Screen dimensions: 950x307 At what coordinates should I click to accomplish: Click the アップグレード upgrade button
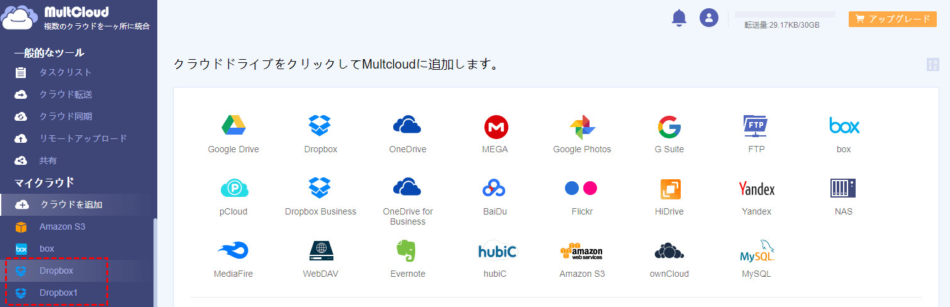[893, 19]
